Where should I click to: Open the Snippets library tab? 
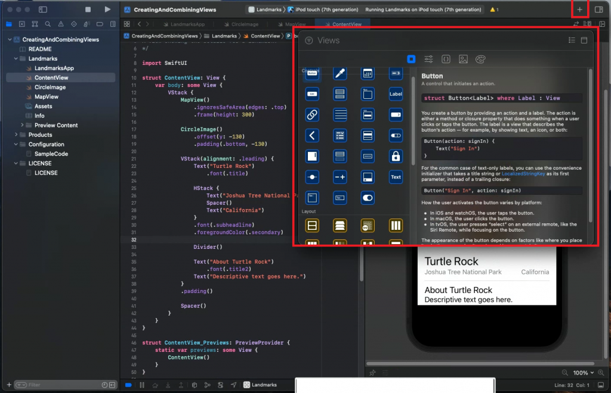coord(446,59)
